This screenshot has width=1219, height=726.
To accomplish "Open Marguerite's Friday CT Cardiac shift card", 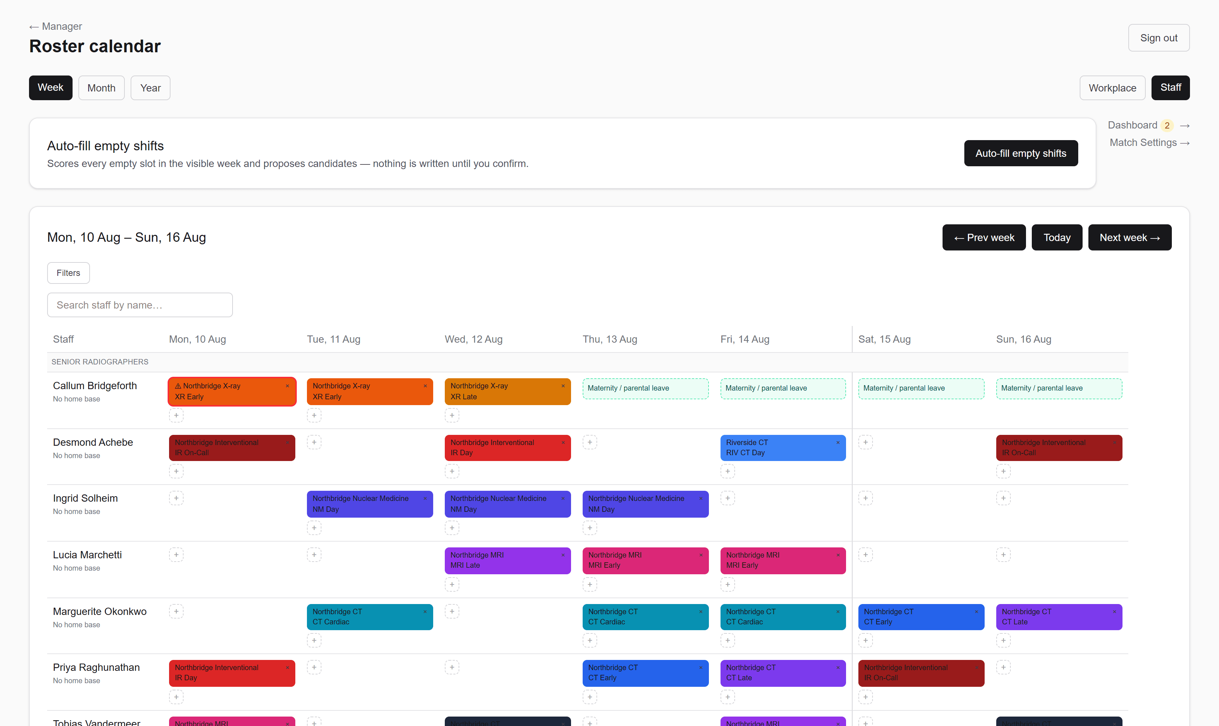I will pos(783,617).
